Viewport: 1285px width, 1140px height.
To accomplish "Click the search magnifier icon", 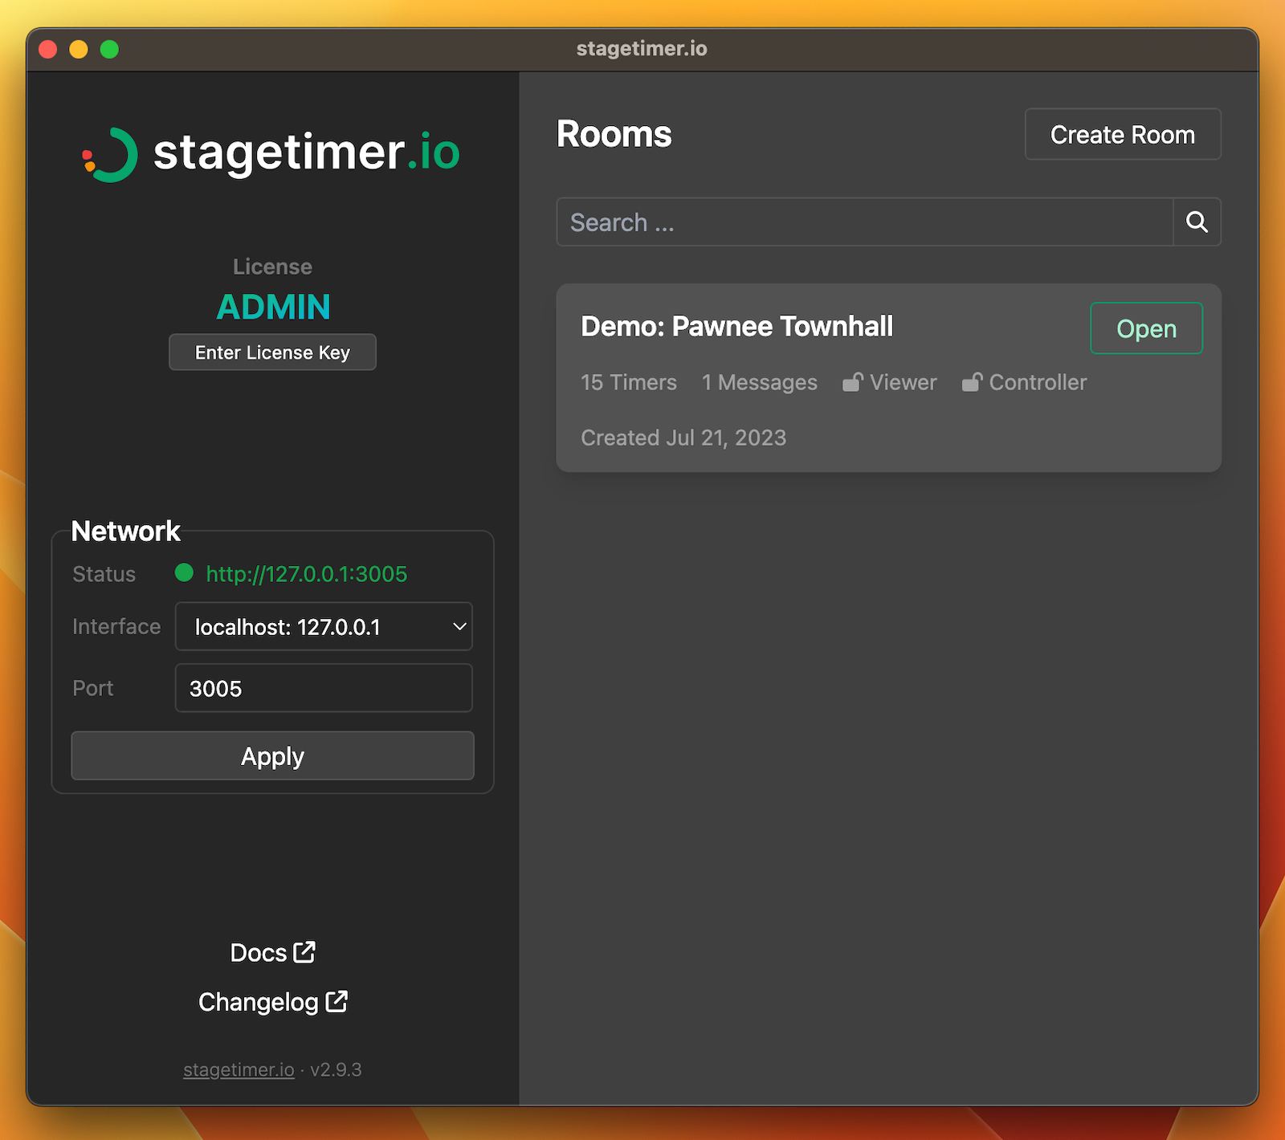I will (1197, 222).
